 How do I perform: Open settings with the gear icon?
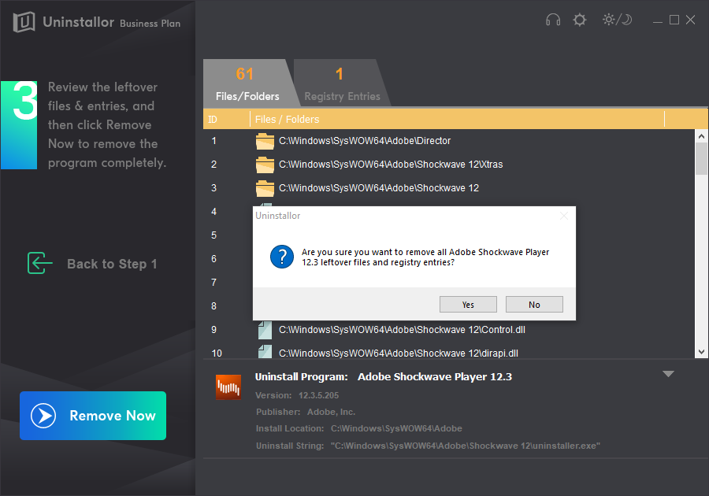[579, 20]
